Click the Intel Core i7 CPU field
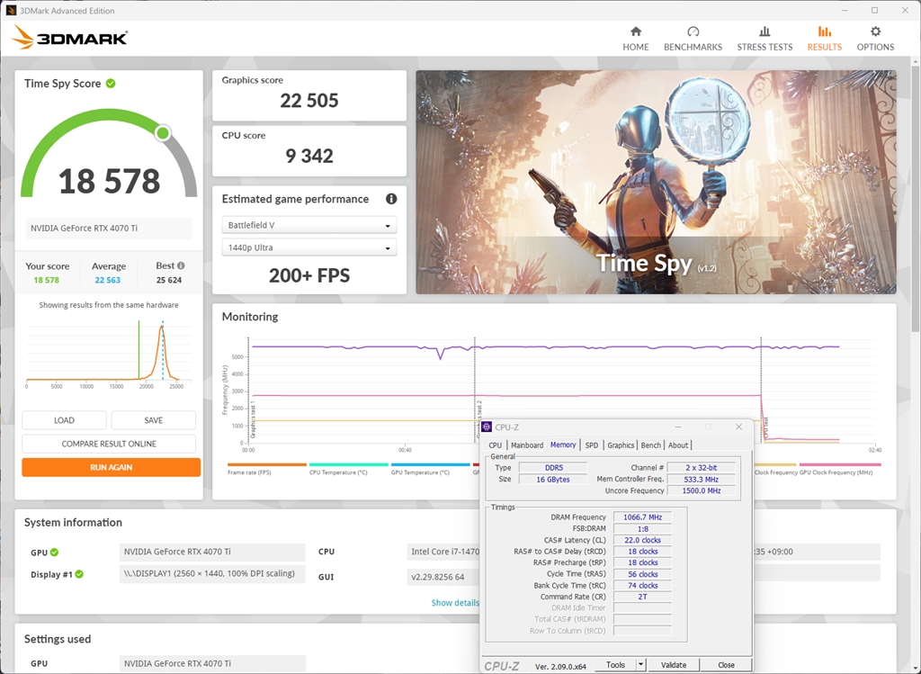The width and height of the screenshot is (921, 674). pos(443,552)
